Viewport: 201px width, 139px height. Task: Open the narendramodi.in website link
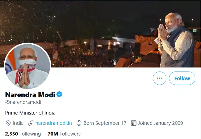pos(54,123)
